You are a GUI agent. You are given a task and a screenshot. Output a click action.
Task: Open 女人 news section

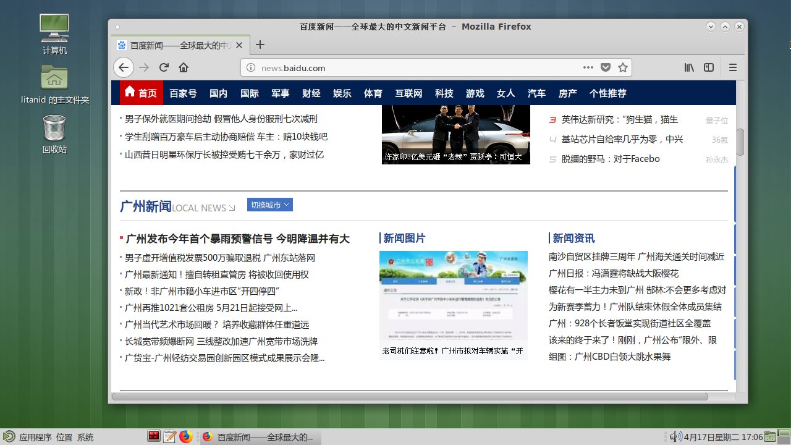505,93
